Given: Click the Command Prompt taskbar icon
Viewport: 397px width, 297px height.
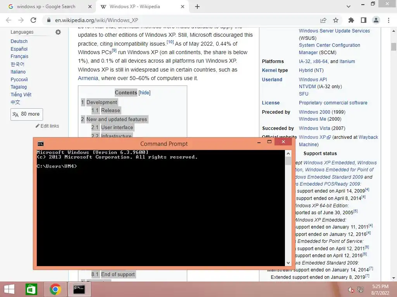Looking at the screenshot, I should pyautogui.click(x=79, y=289).
